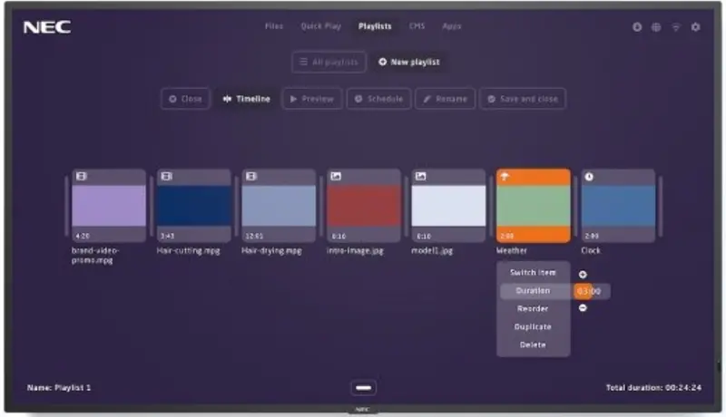Image resolution: width=726 pixels, height=417 pixels.
Task: Click the Hair-drying.mpg file name
Action: 271,250
